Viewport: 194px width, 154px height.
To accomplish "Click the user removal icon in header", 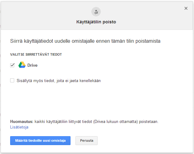I will 96,12.
